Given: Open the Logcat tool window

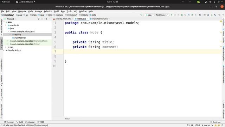Looking at the screenshot, I should point(30,122).
